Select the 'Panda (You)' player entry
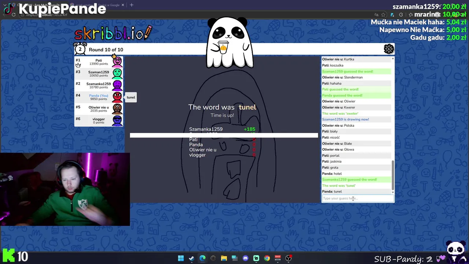The image size is (469, 264). (x=99, y=97)
